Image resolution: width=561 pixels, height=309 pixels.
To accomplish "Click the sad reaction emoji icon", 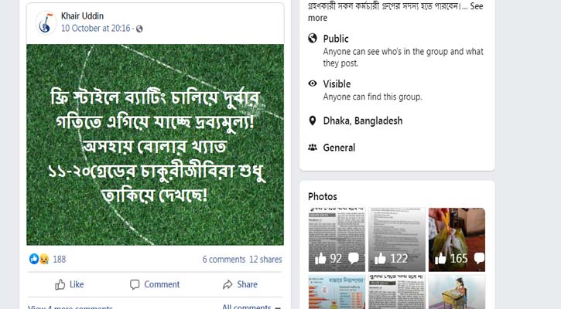I will tap(44, 259).
